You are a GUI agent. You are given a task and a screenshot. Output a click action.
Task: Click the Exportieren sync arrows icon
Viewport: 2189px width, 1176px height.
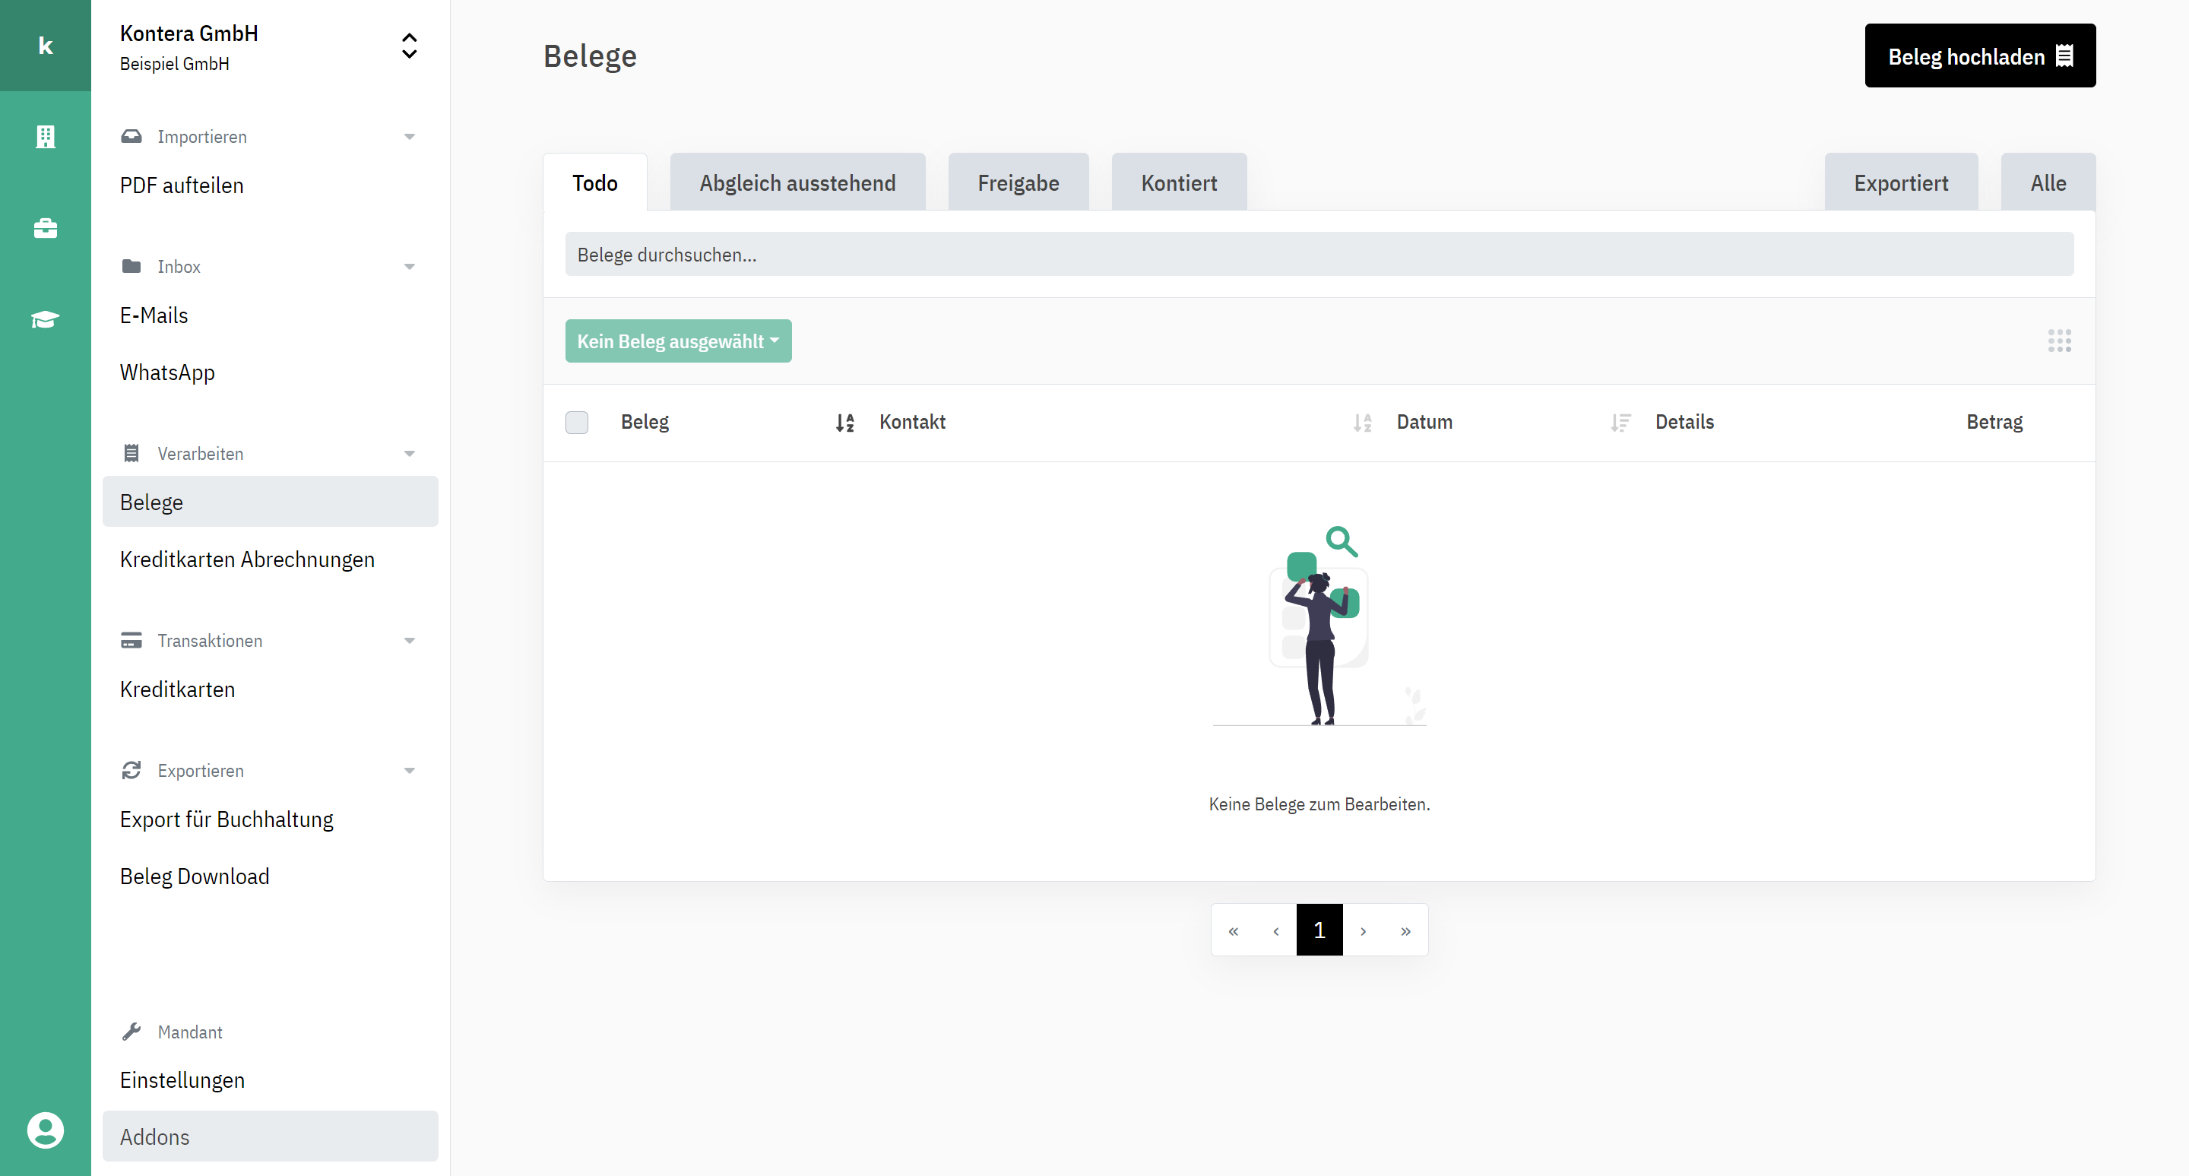point(131,770)
